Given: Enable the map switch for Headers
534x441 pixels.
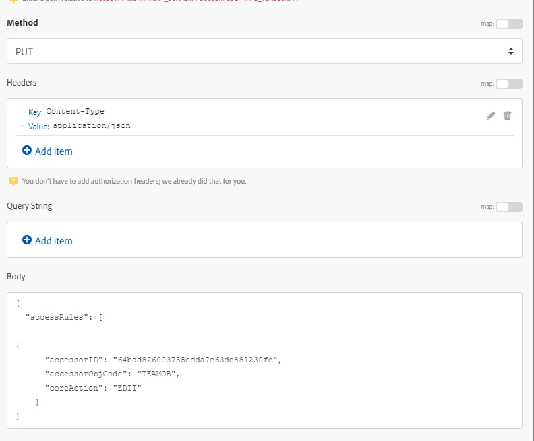Looking at the screenshot, I should (x=508, y=83).
